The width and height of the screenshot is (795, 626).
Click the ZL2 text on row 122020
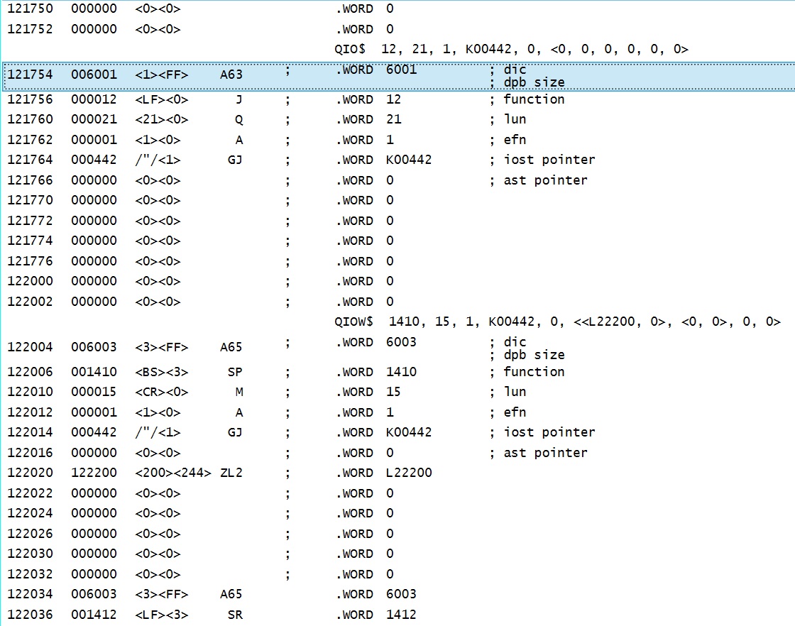point(231,473)
